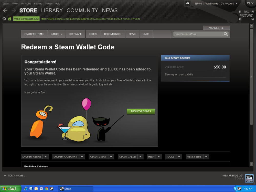Open the second quick launch icon after Internet Explorer
The image size is (256, 192).
coord(31,189)
